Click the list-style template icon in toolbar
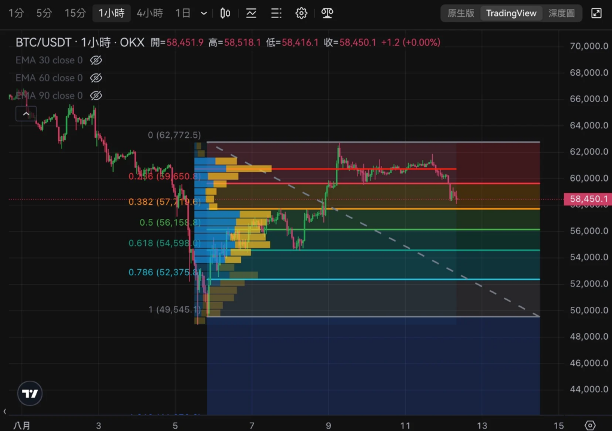Screen dimensions: 612x431 click(276, 13)
